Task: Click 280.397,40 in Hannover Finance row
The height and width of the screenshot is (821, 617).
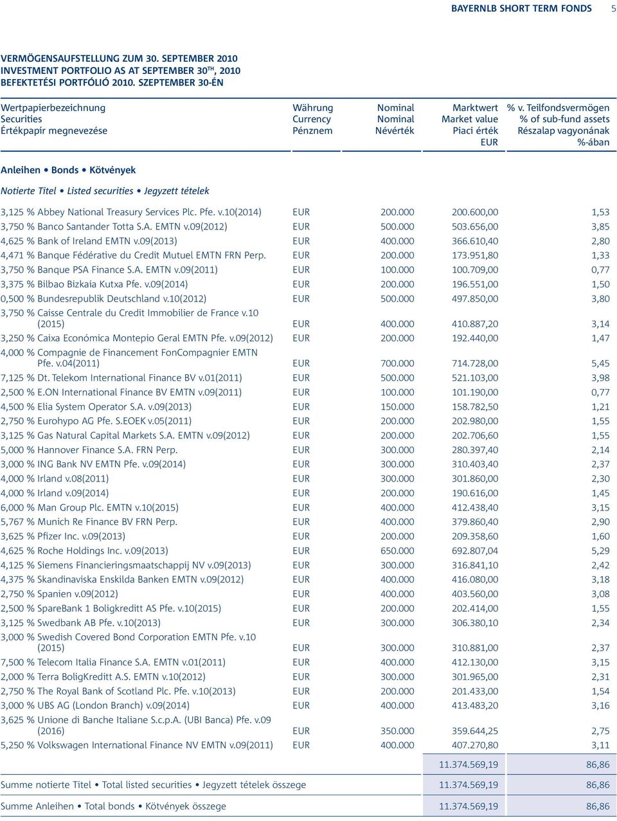Action: (475, 450)
